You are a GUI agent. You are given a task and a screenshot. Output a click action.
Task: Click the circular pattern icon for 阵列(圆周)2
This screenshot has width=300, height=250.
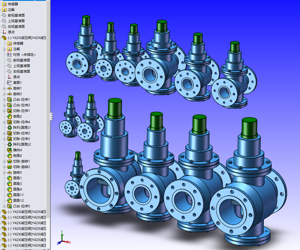9,145
